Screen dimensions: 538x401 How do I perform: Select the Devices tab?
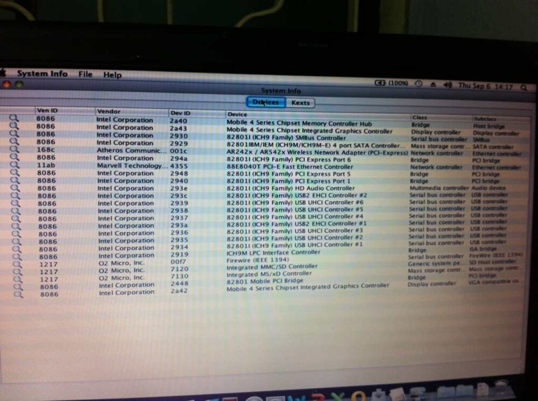(x=266, y=102)
